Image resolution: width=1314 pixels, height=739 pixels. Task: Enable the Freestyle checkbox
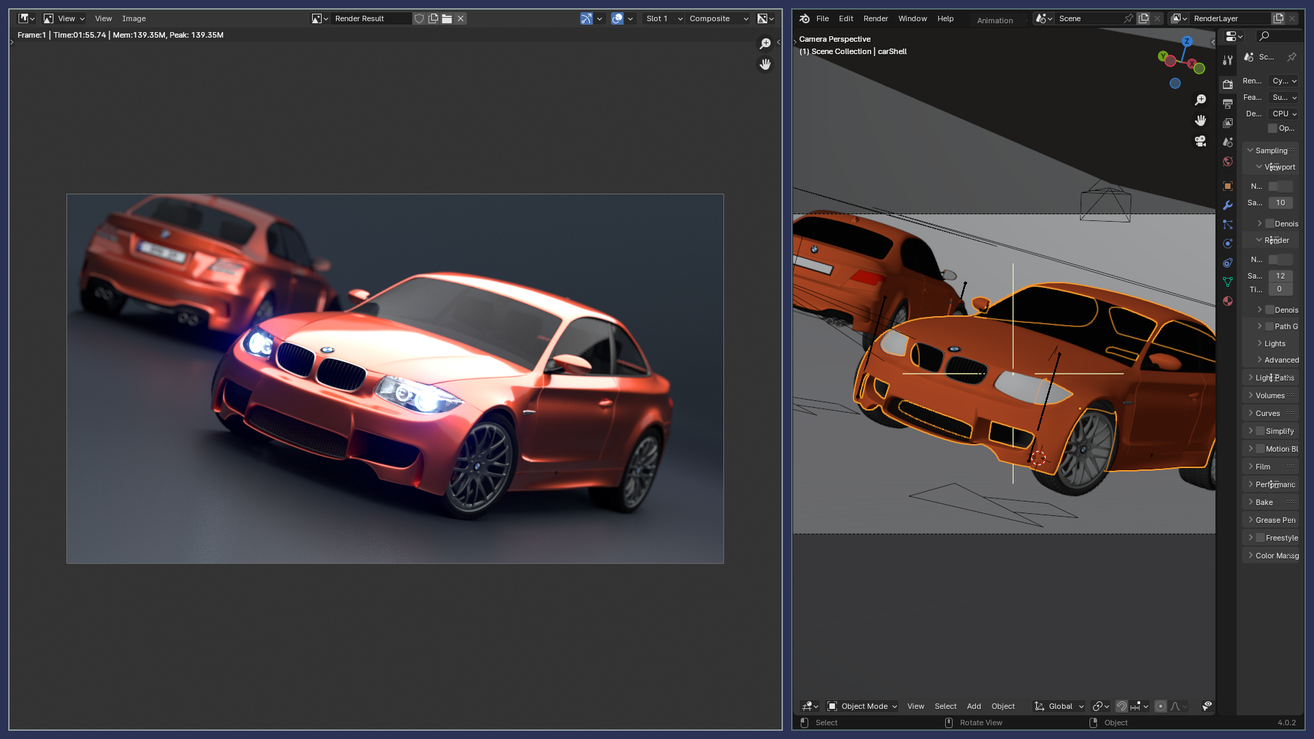(1261, 538)
